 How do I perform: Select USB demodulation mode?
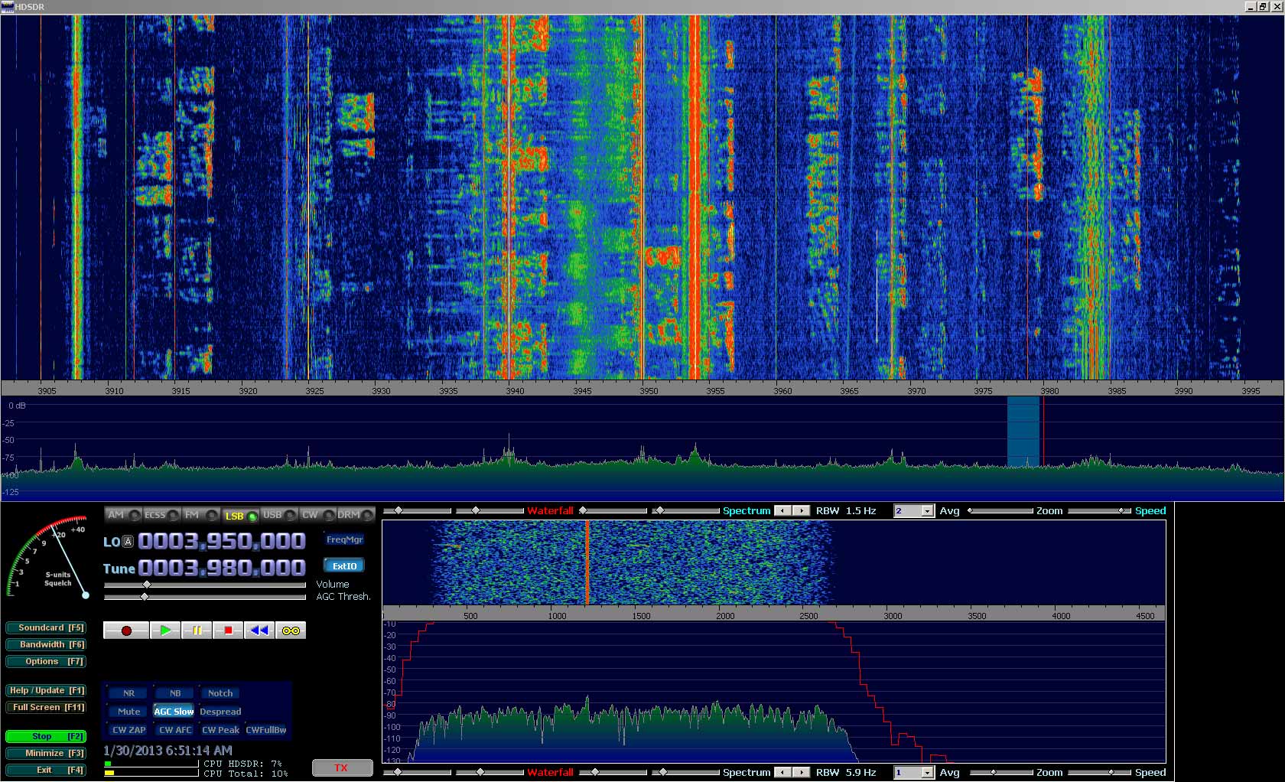279,515
